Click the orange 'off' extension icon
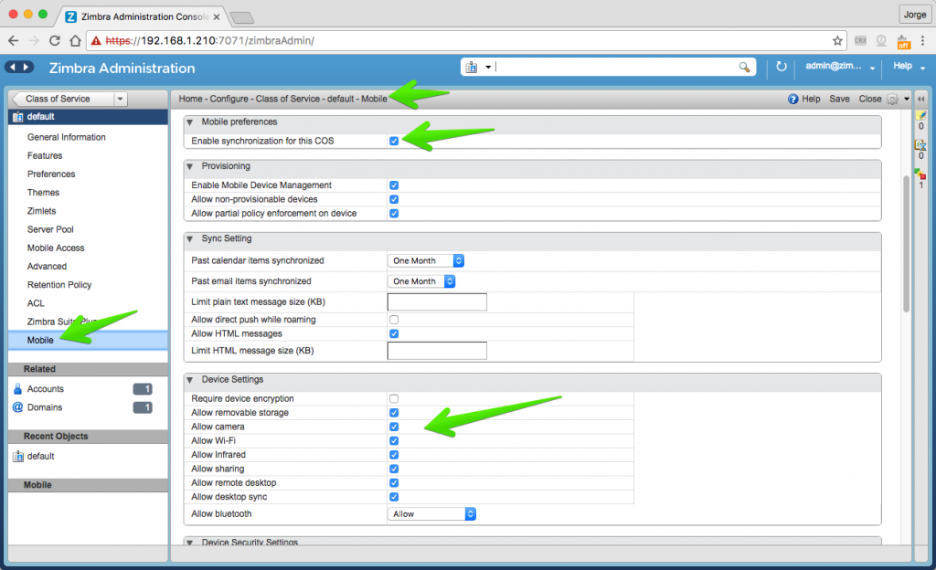Viewport: 936px width, 570px height. [903, 42]
